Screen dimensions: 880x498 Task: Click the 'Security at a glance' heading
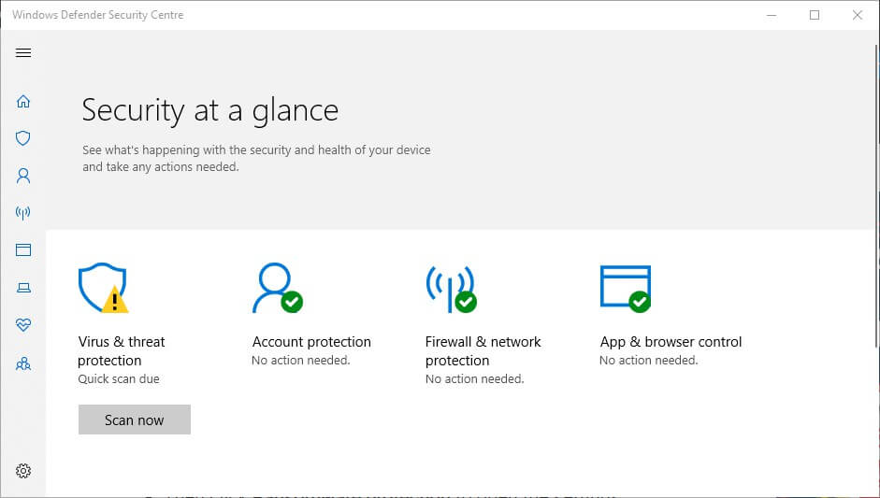tap(210, 110)
